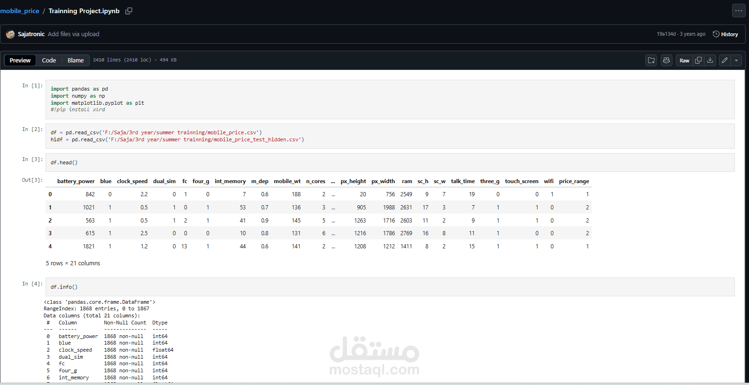749x385 pixels.
Task: Click '2410 lines (2410 loc) · 494 KB' text
Action: (135, 60)
